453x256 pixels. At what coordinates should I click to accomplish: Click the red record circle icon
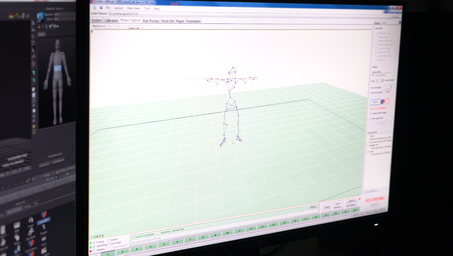387,101
